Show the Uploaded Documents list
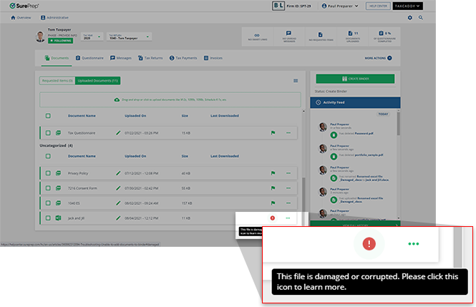 tap(98, 81)
